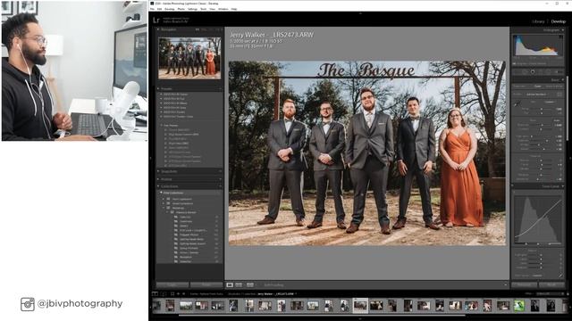The height and width of the screenshot is (321, 572).
Task: Open the Edit menu
Action: tap(159, 9)
